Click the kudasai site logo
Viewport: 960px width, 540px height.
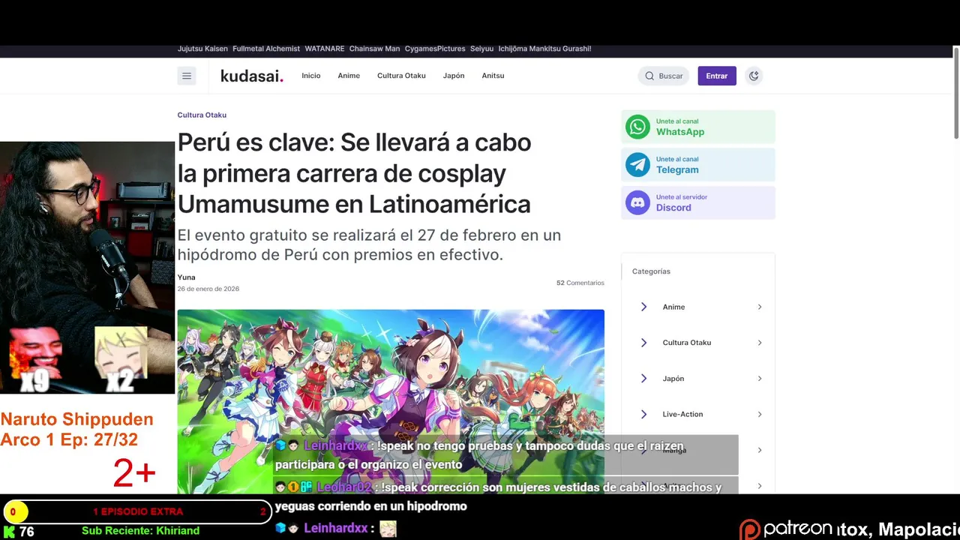pos(252,76)
